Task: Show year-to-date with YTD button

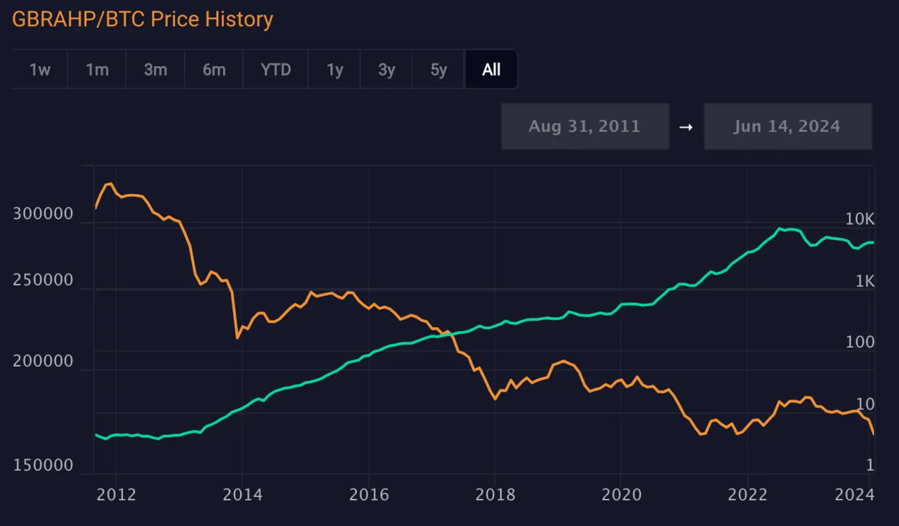Action: tap(276, 70)
